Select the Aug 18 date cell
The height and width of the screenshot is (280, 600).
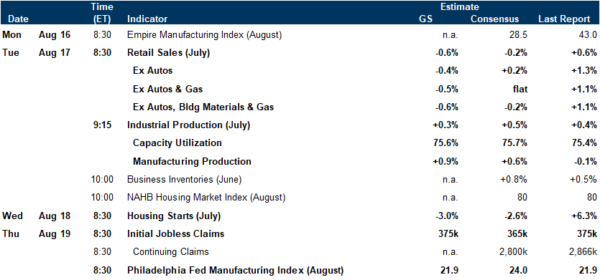pos(55,216)
